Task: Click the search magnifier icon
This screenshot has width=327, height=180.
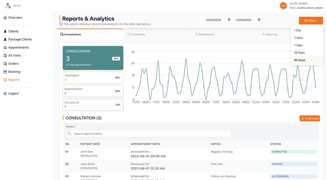Action: coord(69,134)
